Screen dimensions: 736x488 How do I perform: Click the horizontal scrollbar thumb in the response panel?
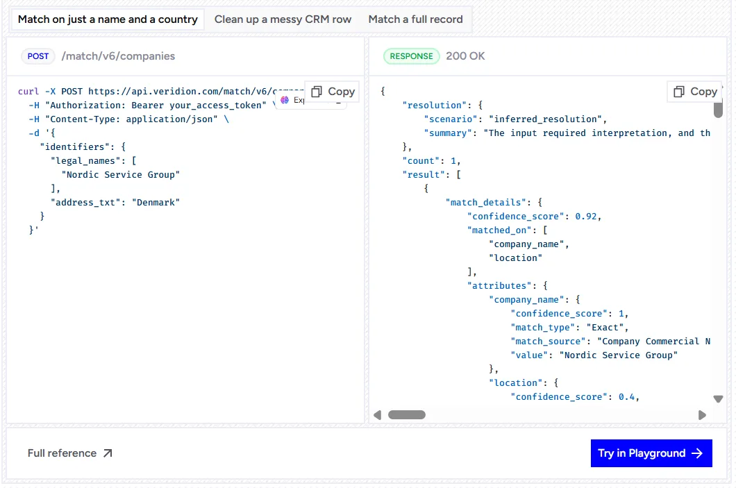pyautogui.click(x=406, y=415)
